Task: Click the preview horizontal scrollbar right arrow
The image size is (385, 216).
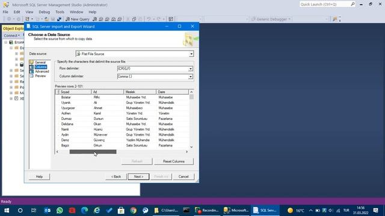Action: pos(186,152)
